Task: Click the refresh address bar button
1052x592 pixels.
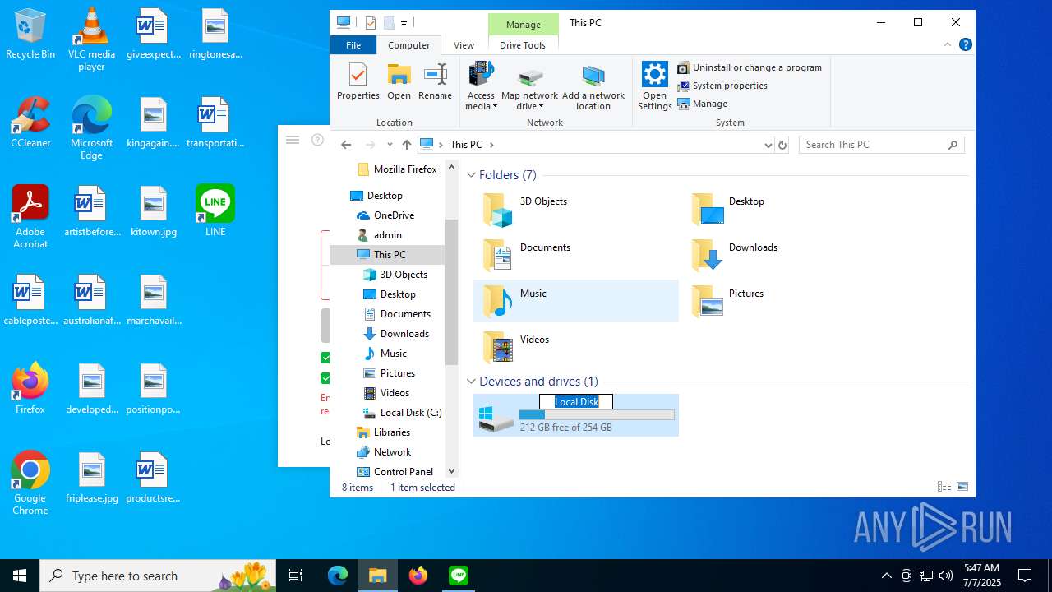Action: [782, 145]
